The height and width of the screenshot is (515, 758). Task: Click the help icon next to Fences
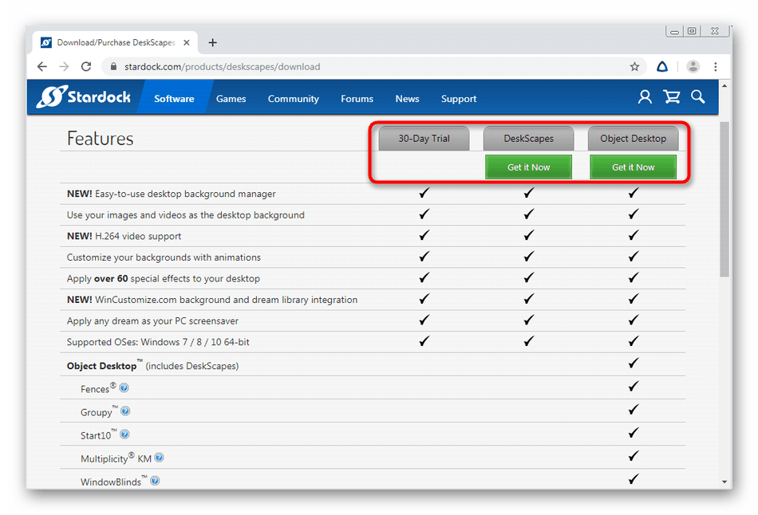pos(124,388)
